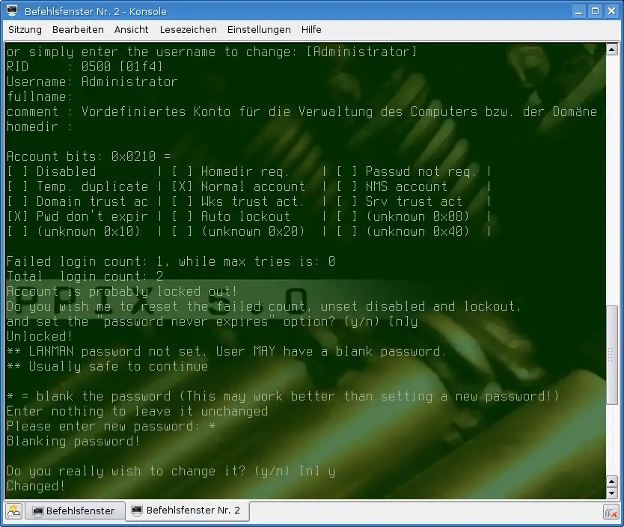Screen dimensions: 624x527
Task: Click the '** Usually safe to continue' line
Action: [x=108, y=366]
